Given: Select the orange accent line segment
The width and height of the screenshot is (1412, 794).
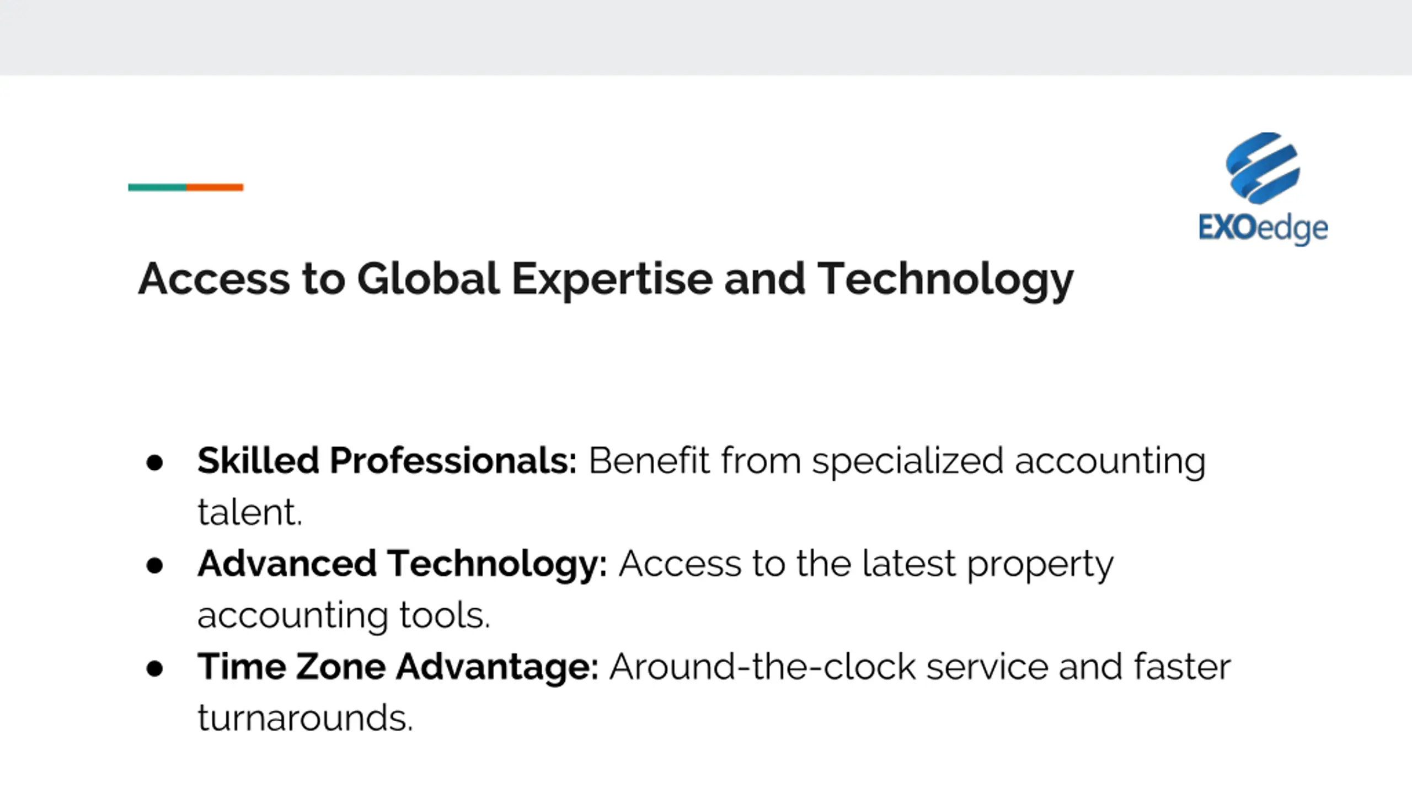Looking at the screenshot, I should tap(215, 187).
